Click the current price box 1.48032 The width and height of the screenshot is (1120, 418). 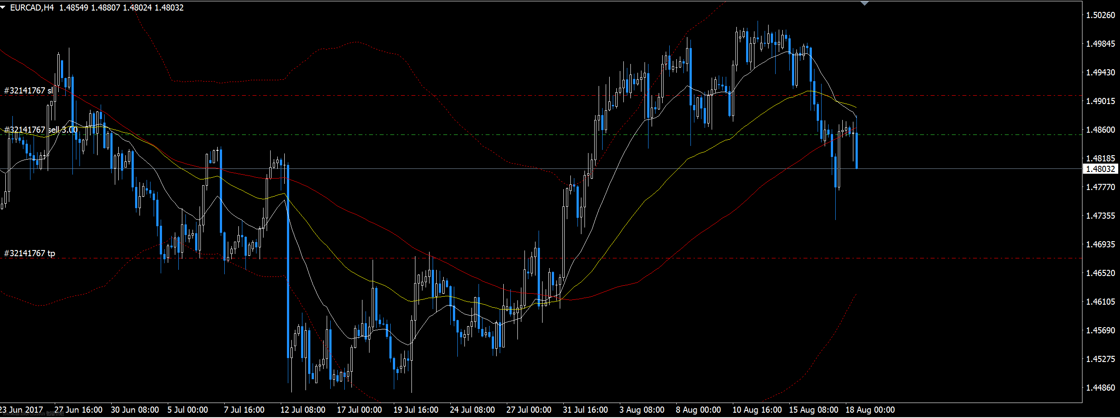click(x=1101, y=169)
